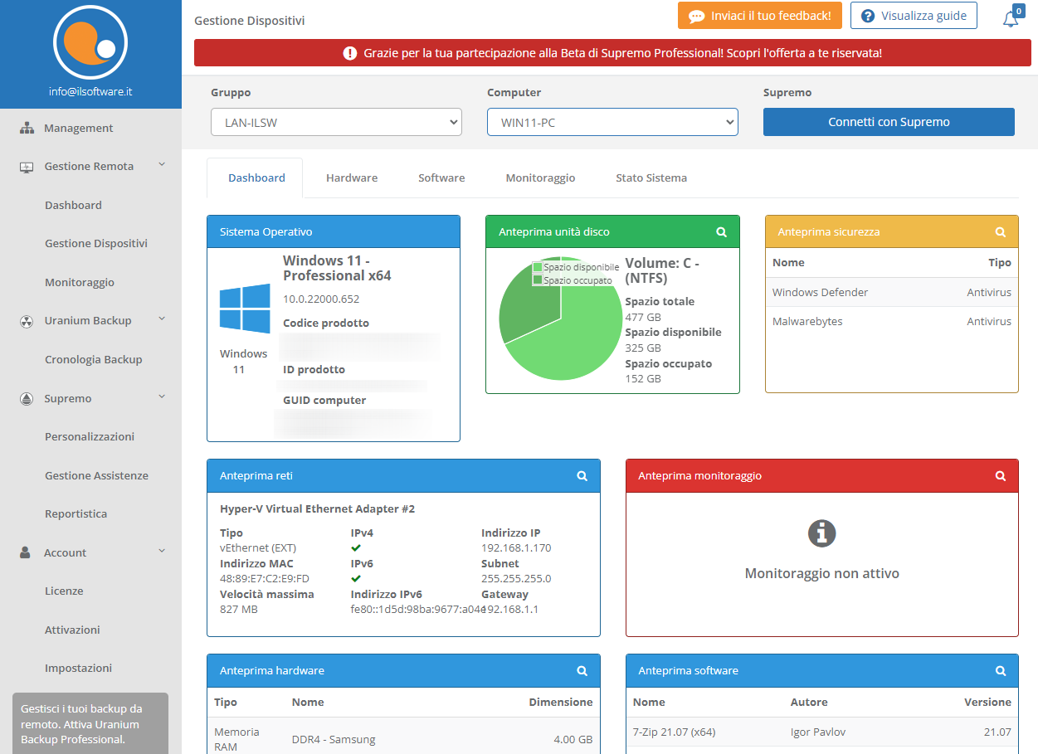This screenshot has width=1038, height=754.
Task: Select the Windows Defender row
Action: pos(892,293)
